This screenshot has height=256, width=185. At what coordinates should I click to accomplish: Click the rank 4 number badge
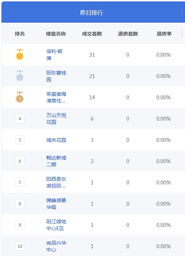coord(20,118)
